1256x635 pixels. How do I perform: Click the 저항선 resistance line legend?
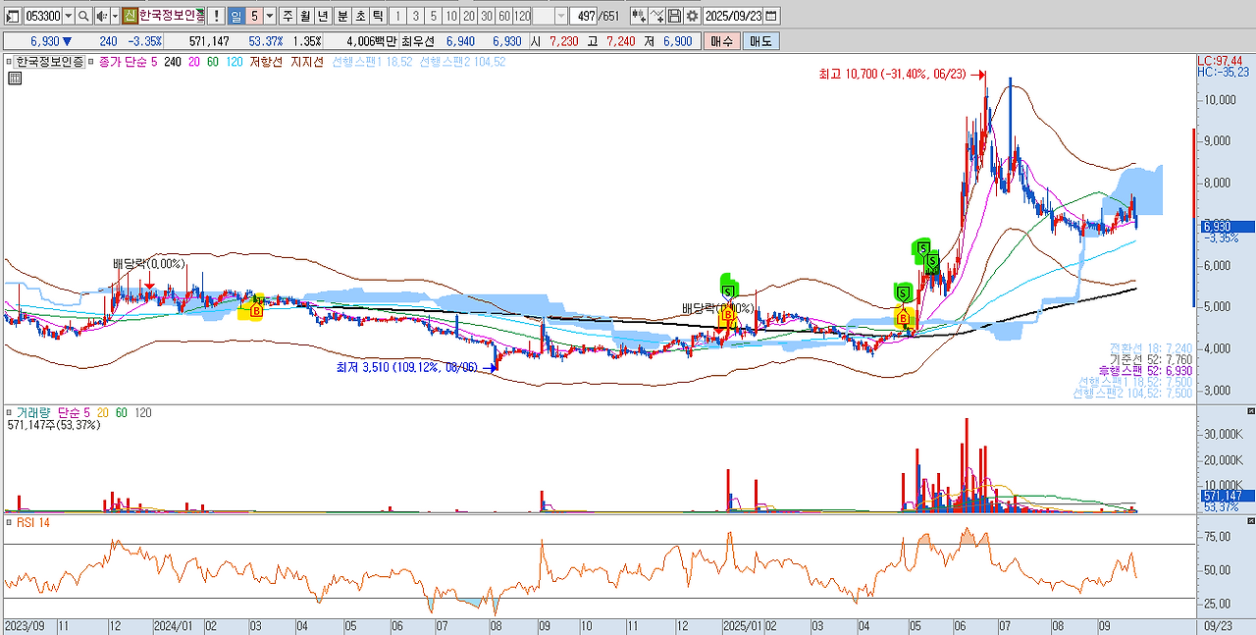pos(265,61)
